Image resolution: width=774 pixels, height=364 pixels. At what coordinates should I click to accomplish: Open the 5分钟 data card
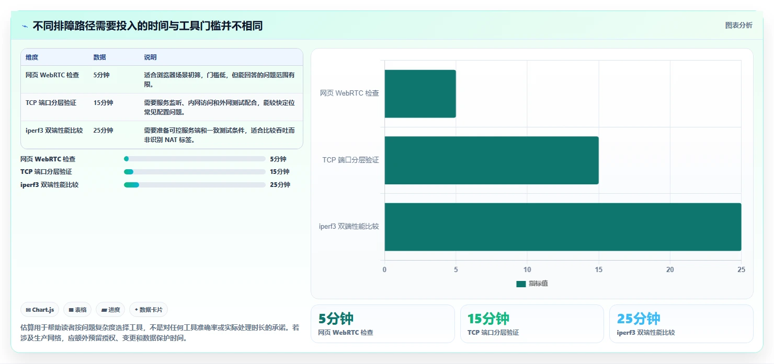383,324
